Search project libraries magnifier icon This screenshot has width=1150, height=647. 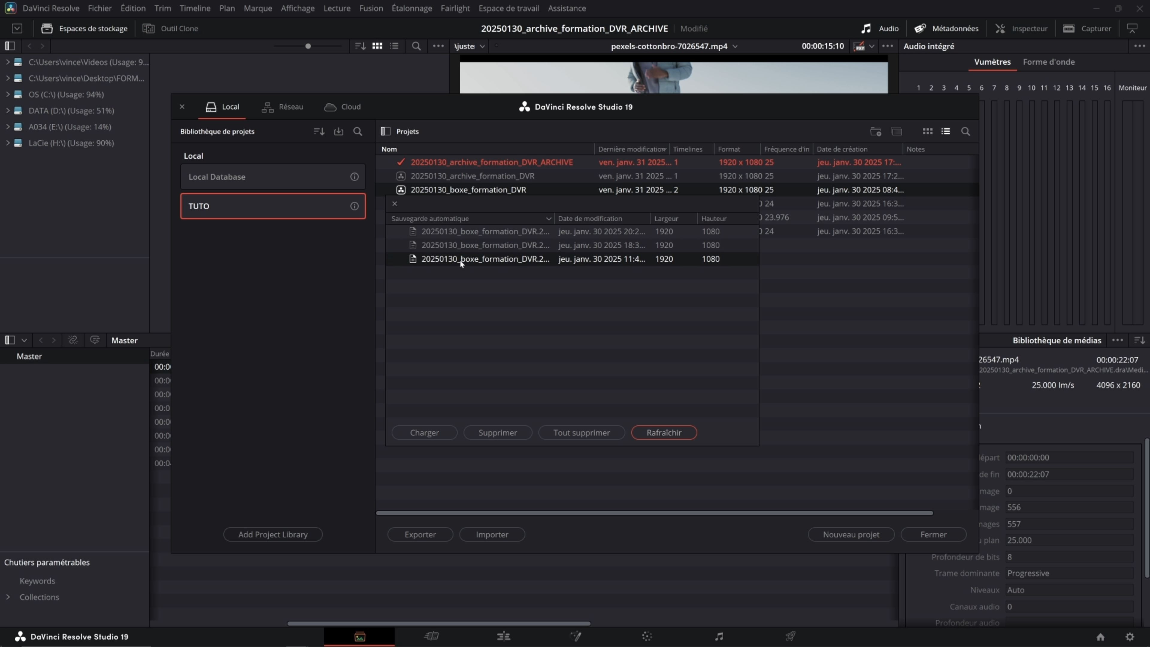point(358,131)
